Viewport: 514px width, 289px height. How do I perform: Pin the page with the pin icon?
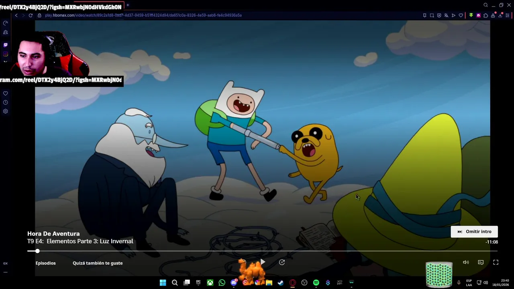[424, 15]
